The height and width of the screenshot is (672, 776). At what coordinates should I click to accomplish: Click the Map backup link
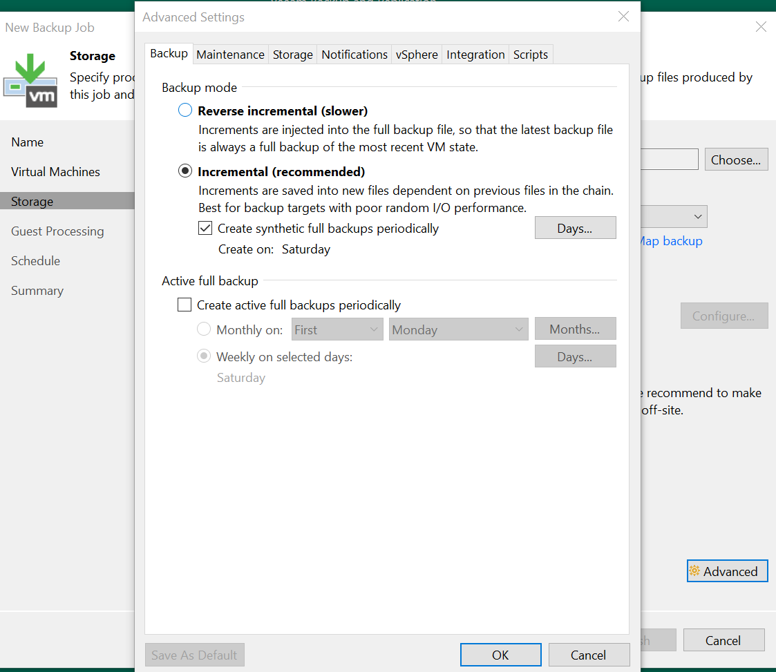[x=669, y=241]
